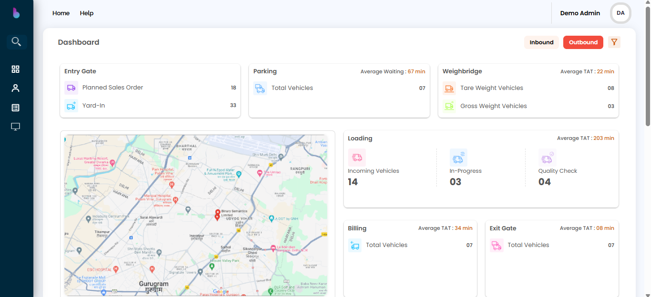
Task: Open the list report icon in sidebar
Action: point(16,108)
